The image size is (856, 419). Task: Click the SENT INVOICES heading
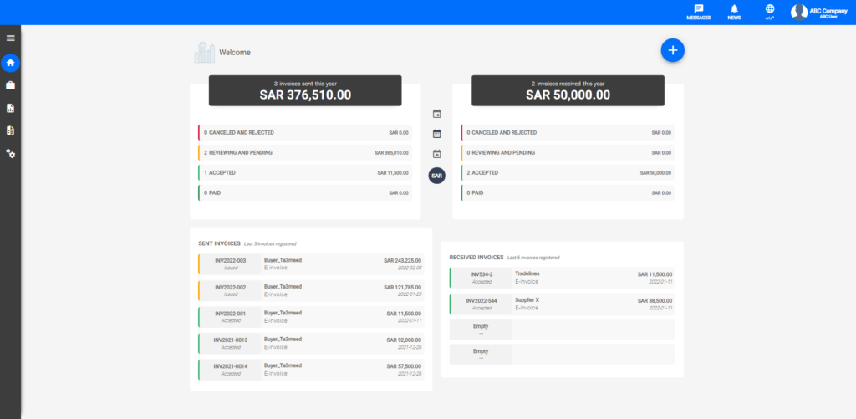220,243
